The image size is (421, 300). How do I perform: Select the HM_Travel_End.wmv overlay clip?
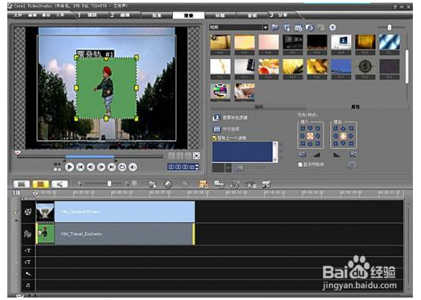[115, 234]
